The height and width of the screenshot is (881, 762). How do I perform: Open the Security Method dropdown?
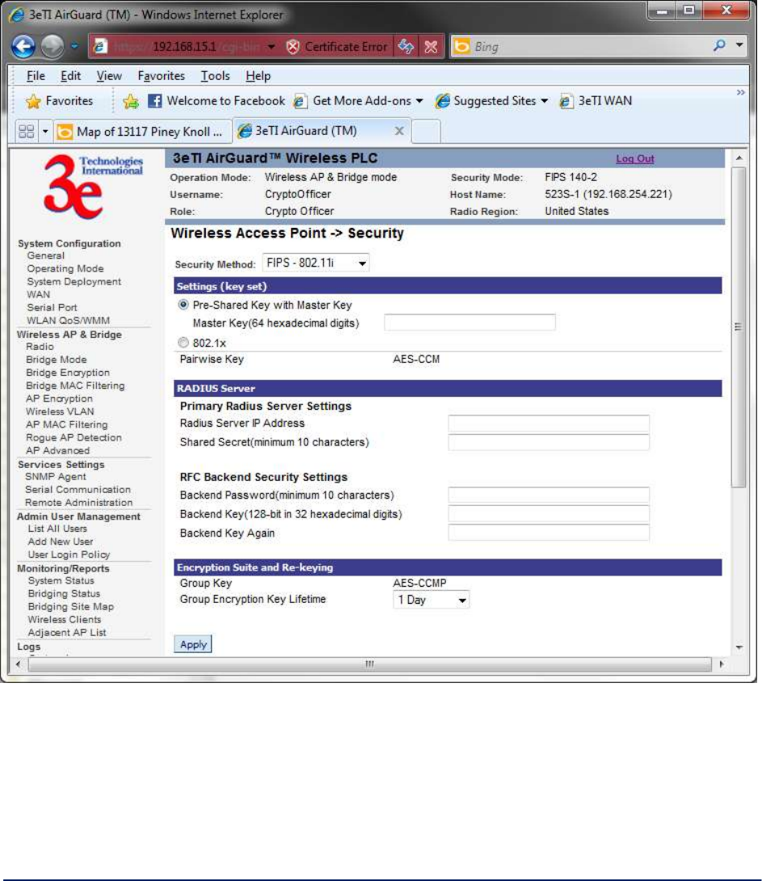coord(316,263)
